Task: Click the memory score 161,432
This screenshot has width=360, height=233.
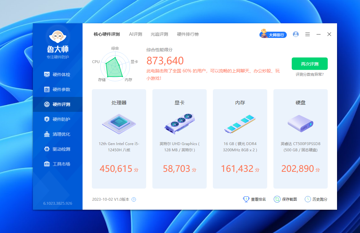Action: 237,169
